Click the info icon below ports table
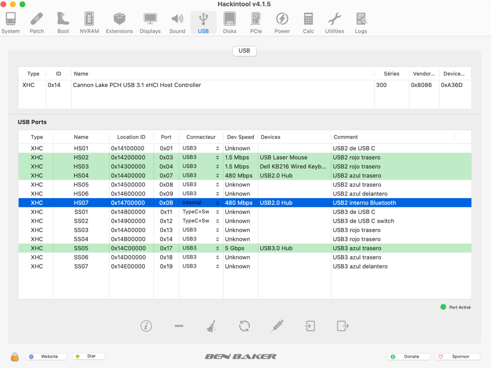This screenshot has height=368, width=491. pos(146,326)
